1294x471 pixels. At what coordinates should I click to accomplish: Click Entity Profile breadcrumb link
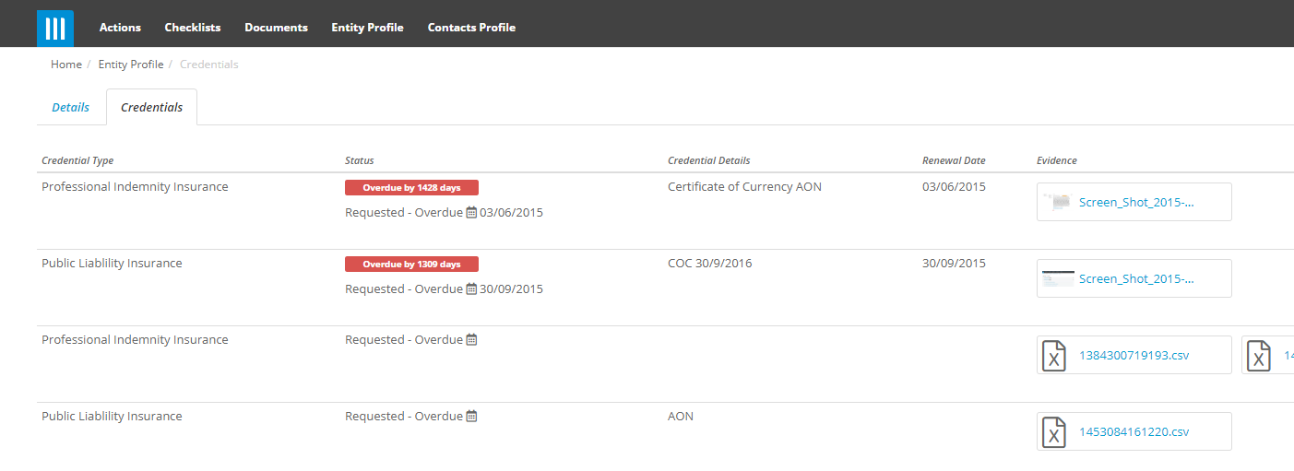click(x=131, y=65)
